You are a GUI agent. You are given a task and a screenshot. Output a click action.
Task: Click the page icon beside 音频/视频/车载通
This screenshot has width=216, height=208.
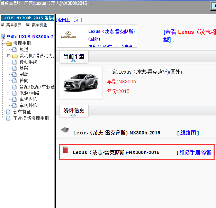pos(15,87)
